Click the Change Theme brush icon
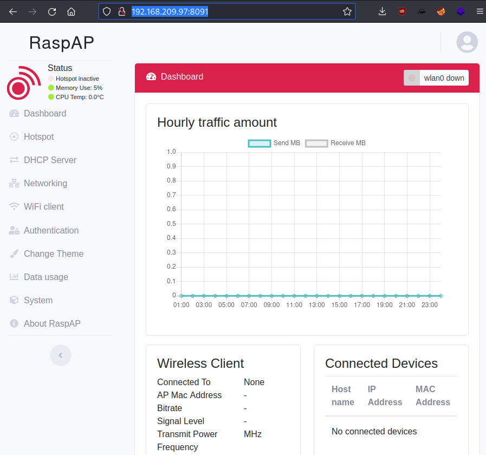The width and height of the screenshot is (486, 455). [14, 254]
